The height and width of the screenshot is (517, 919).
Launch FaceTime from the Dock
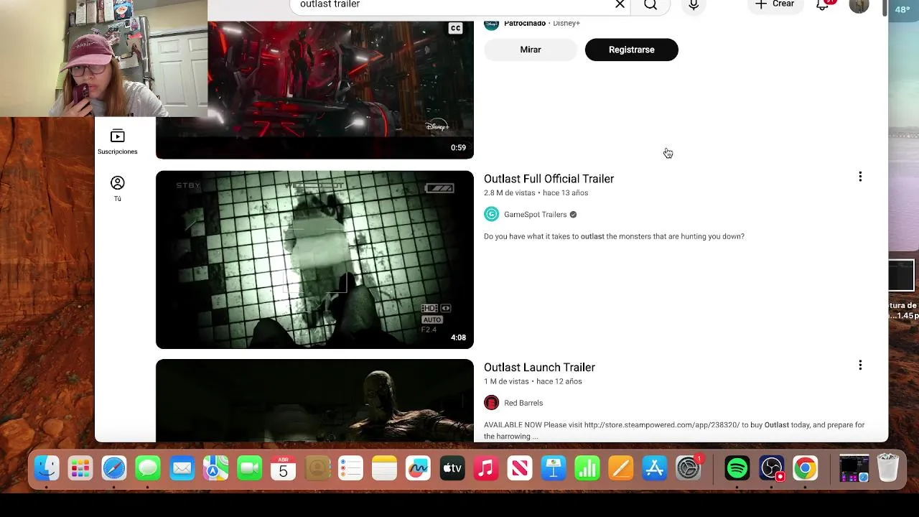pyautogui.click(x=249, y=469)
